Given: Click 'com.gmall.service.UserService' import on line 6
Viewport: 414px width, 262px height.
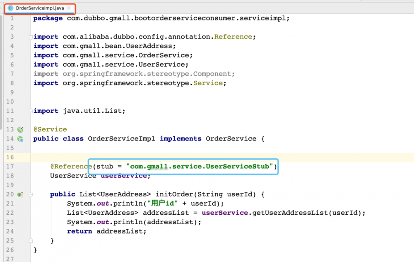Looking at the screenshot, I should pyautogui.click(x=124, y=65).
